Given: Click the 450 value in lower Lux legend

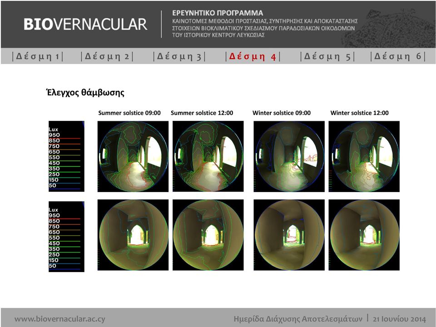Looking at the screenshot, I should pyautogui.click(x=54, y=243).
